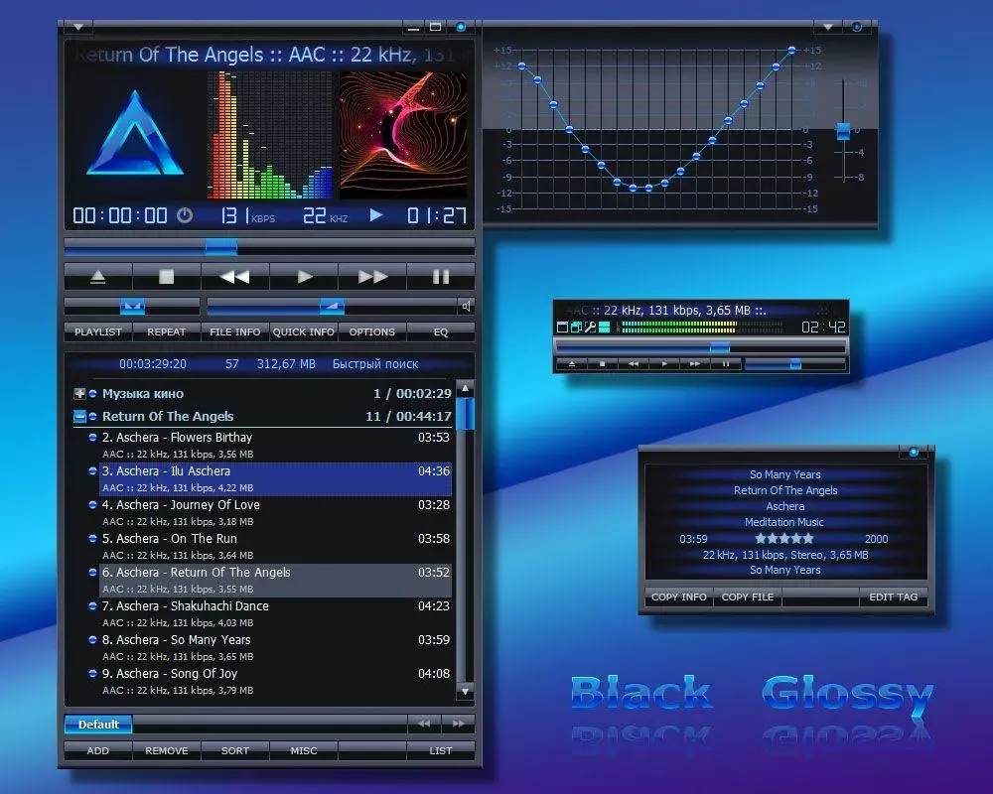Toggle the EQ button in main player

click(441, 332)
